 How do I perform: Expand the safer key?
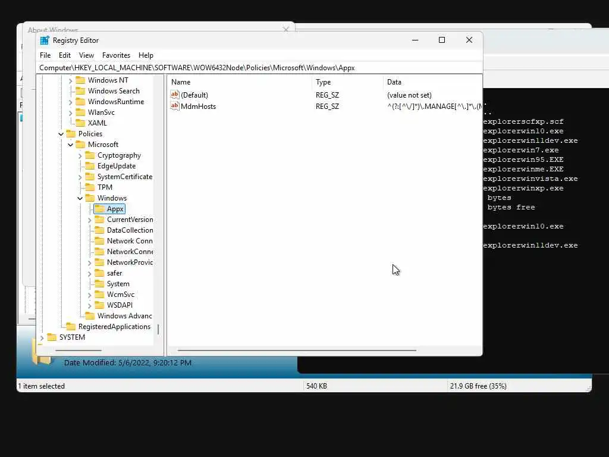click(x=90, y=274)
